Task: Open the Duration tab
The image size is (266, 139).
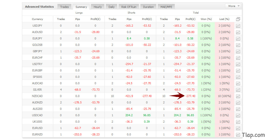Action: pos(148,7)
